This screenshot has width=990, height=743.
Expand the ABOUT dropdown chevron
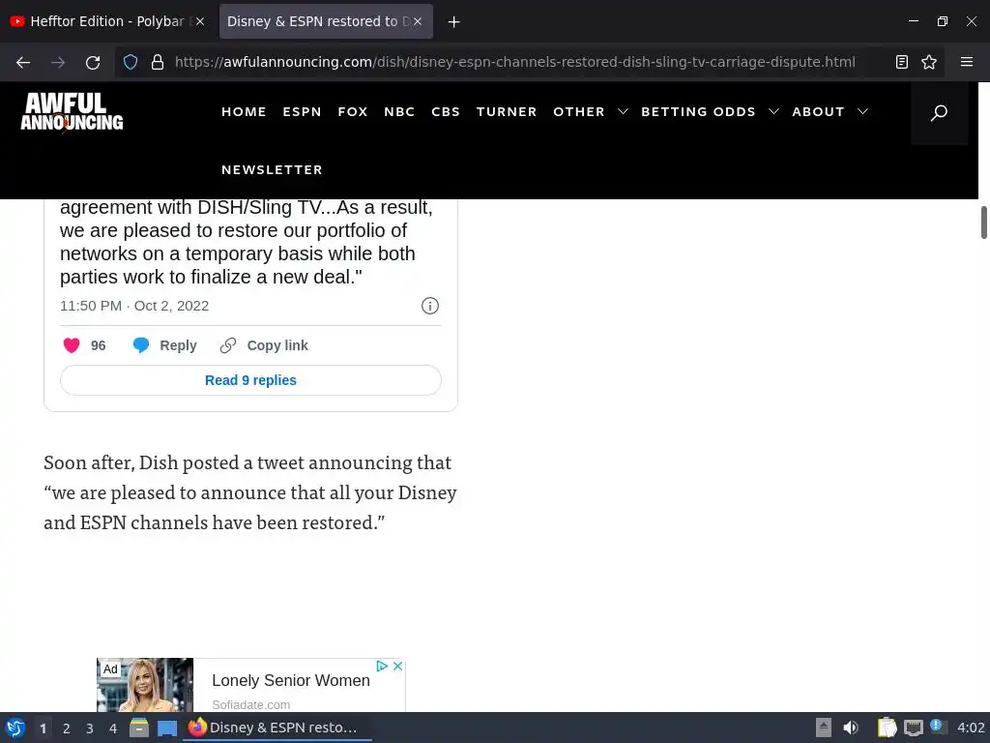pyautogui.click(x=862, y=112)
